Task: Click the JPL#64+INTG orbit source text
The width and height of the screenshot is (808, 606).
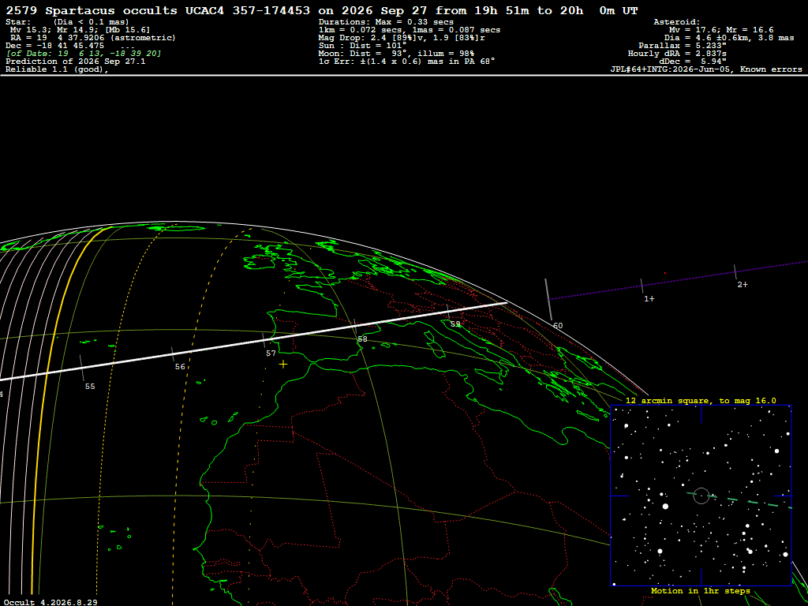Action: click(706, 69)
